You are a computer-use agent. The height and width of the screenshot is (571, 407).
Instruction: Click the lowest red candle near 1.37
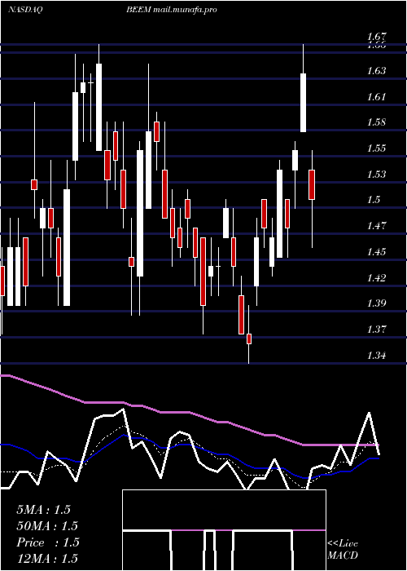point(249,339)
